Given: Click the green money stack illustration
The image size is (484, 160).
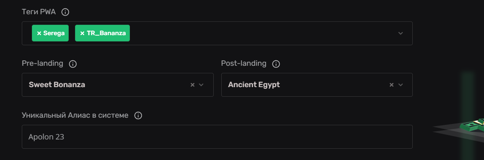Looking at the screenshot, I should click(x=472, y=124).
